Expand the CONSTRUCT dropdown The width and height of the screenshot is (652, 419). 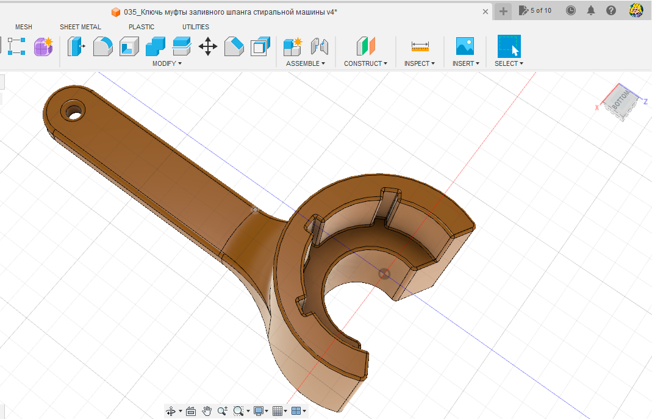click(x=365, y=63)
